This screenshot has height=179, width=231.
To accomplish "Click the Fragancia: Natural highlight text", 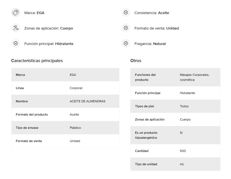I will point(150,44).
